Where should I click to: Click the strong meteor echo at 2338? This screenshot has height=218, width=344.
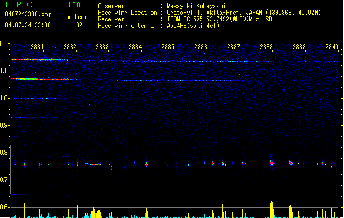[272, 163]
